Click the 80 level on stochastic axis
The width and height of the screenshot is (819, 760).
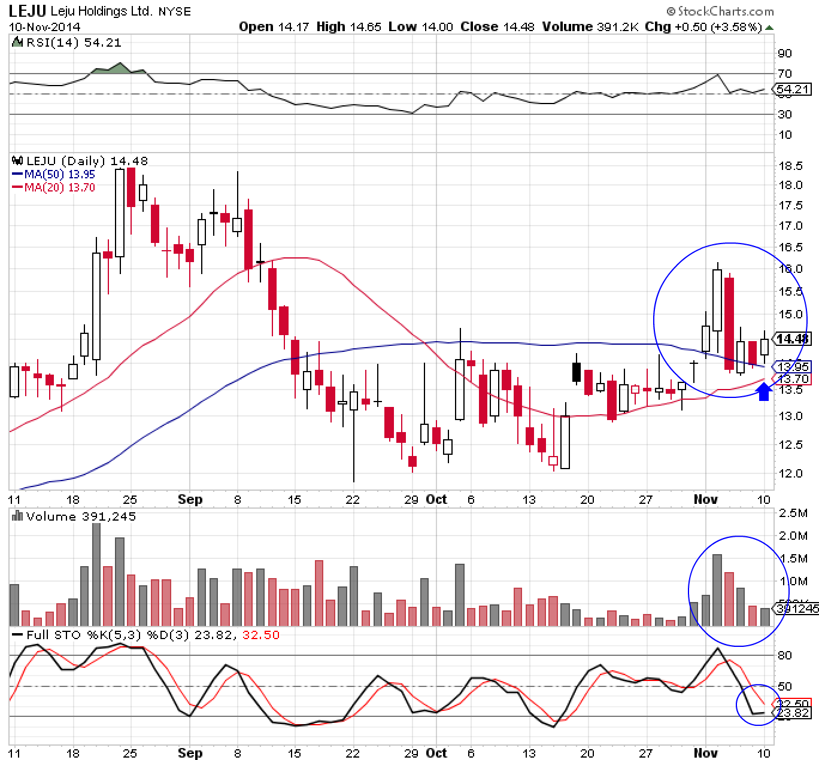tap(785, 655)
